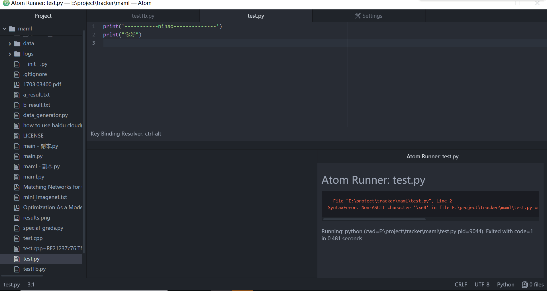
Task: Click the Atom app icon in title bar
Action: click(6, 3)
